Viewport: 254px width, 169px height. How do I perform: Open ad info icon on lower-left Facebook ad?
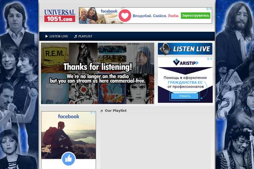(92, 113)
